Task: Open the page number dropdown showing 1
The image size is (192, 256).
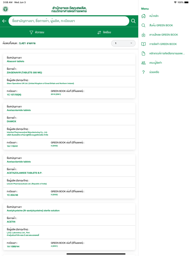Action: pyautogui.click(x=123, y=43)
